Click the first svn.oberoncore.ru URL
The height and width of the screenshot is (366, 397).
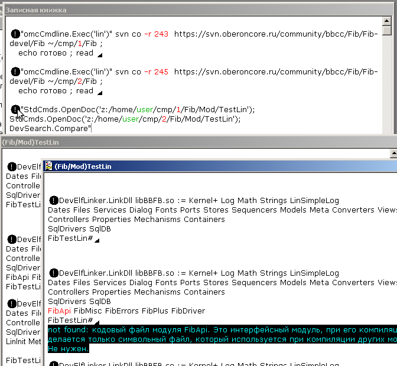[x=272, y=34]
